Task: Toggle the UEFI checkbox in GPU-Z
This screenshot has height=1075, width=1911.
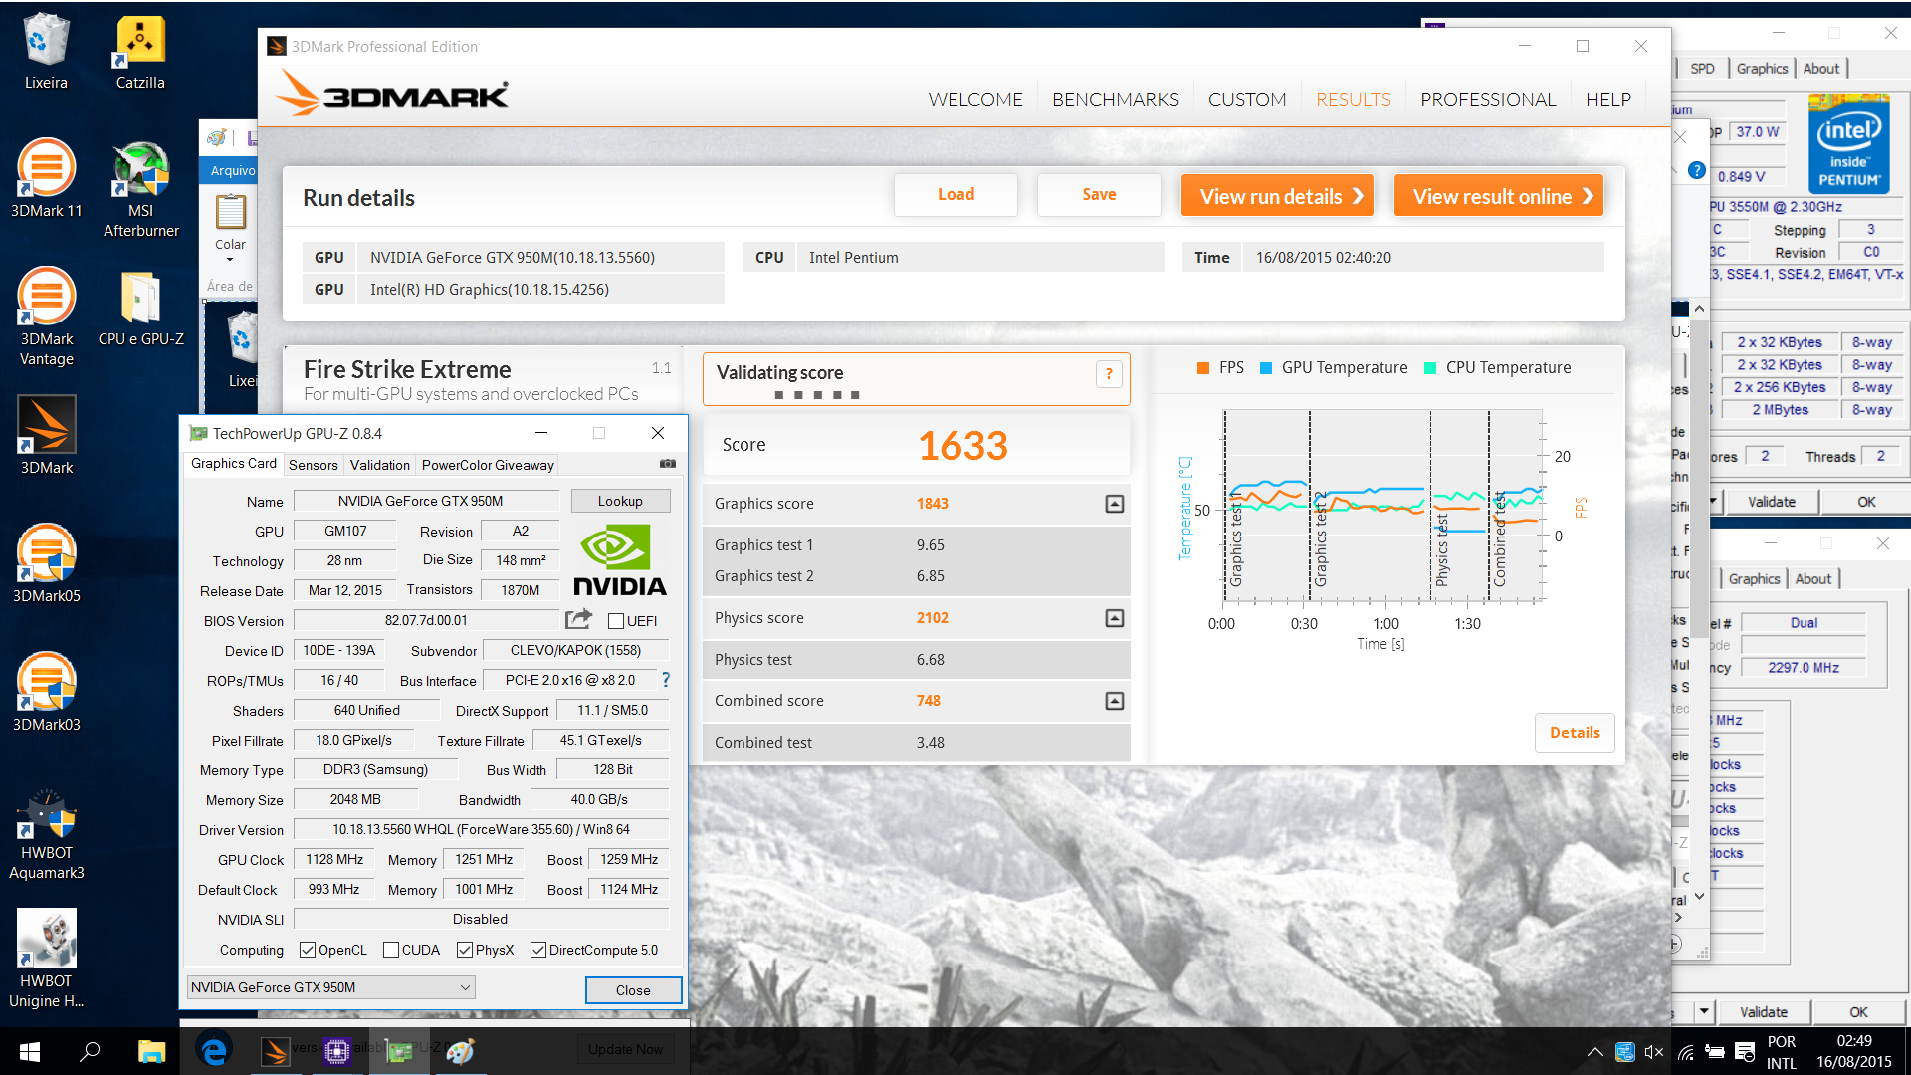Action: 616,621
